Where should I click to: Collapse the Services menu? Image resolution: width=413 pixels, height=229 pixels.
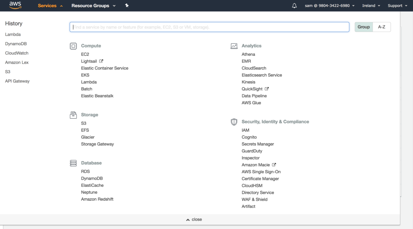click(x=50, y=6)
